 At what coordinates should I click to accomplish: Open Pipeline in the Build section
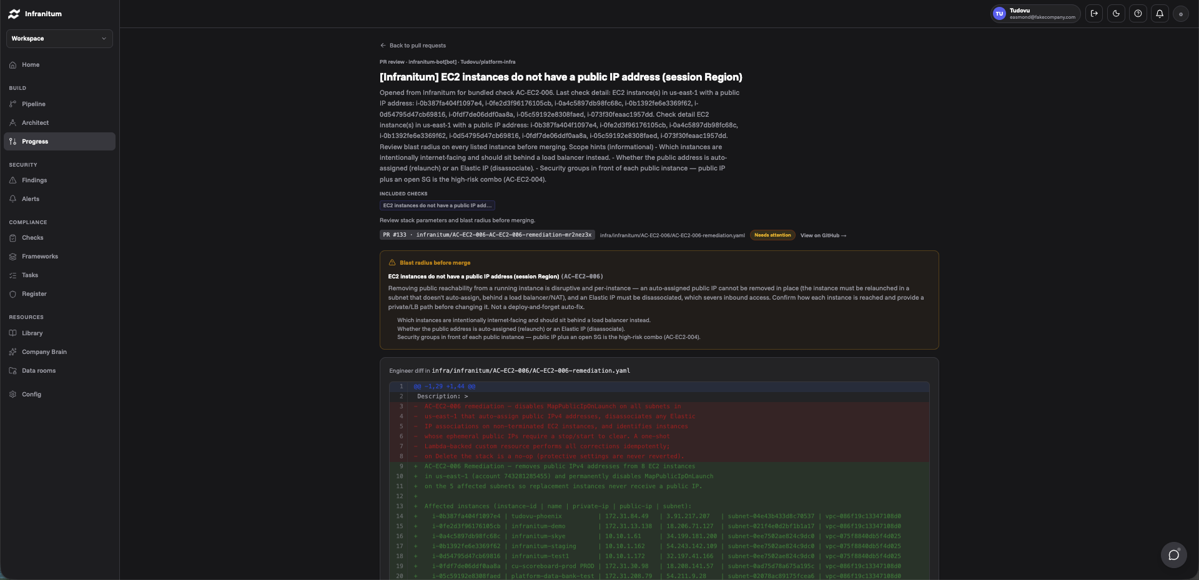(x=59, y=104)
